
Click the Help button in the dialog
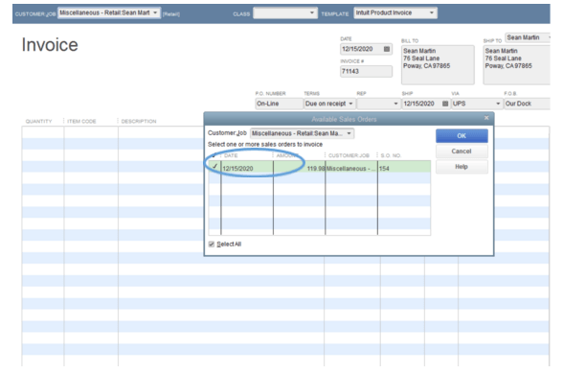[x=462, y=167]
